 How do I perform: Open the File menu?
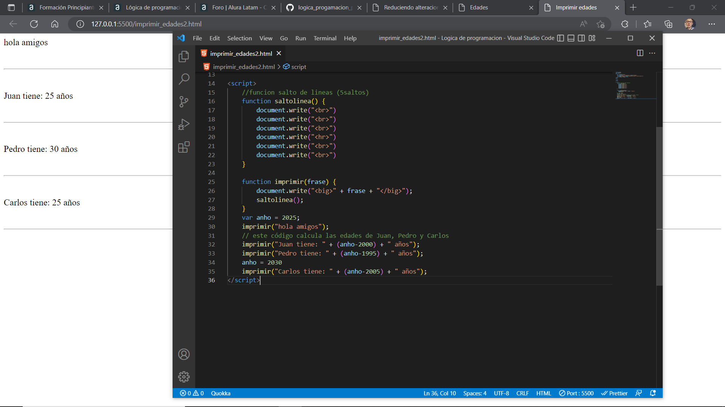point(197,38)
